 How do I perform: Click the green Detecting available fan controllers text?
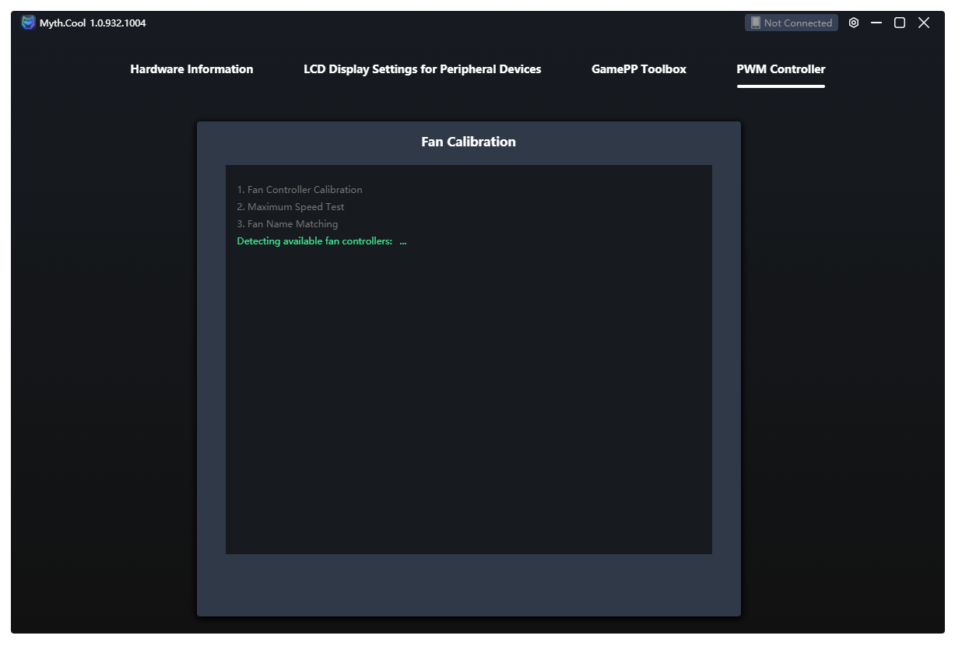[314, 241]
